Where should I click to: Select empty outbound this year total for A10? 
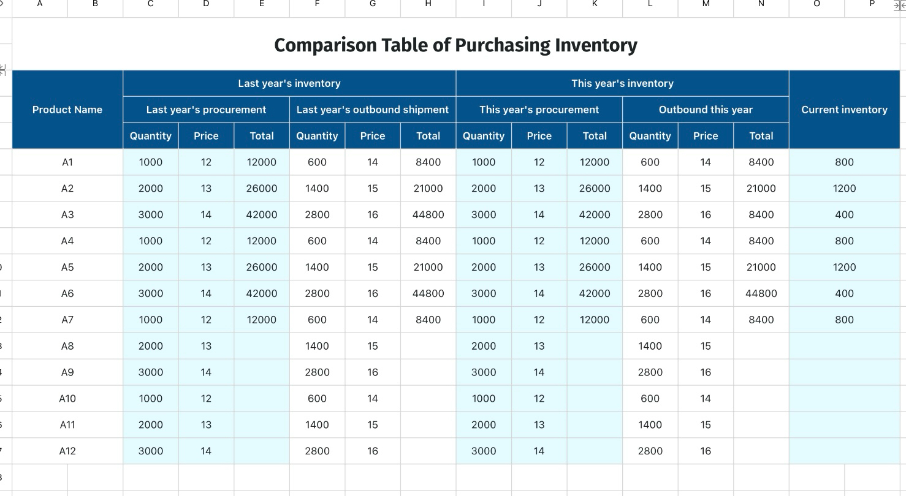click(761, 399)
